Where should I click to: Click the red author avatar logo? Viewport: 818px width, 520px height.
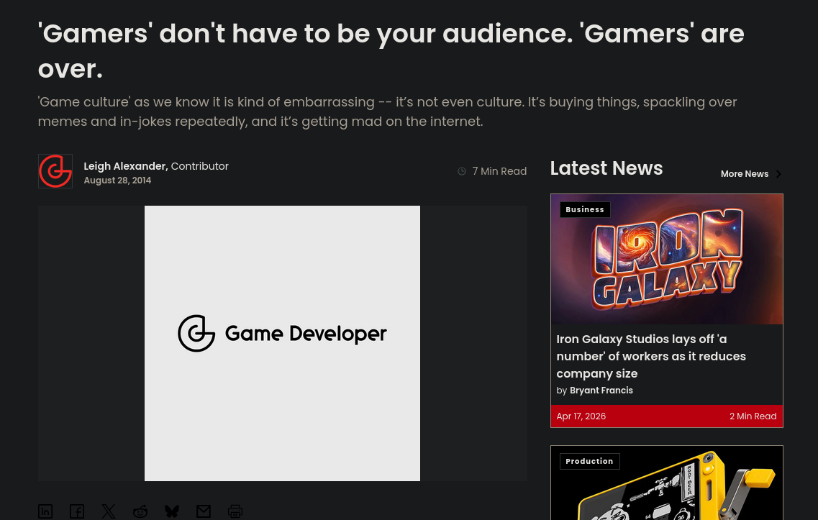coord(55,171)
